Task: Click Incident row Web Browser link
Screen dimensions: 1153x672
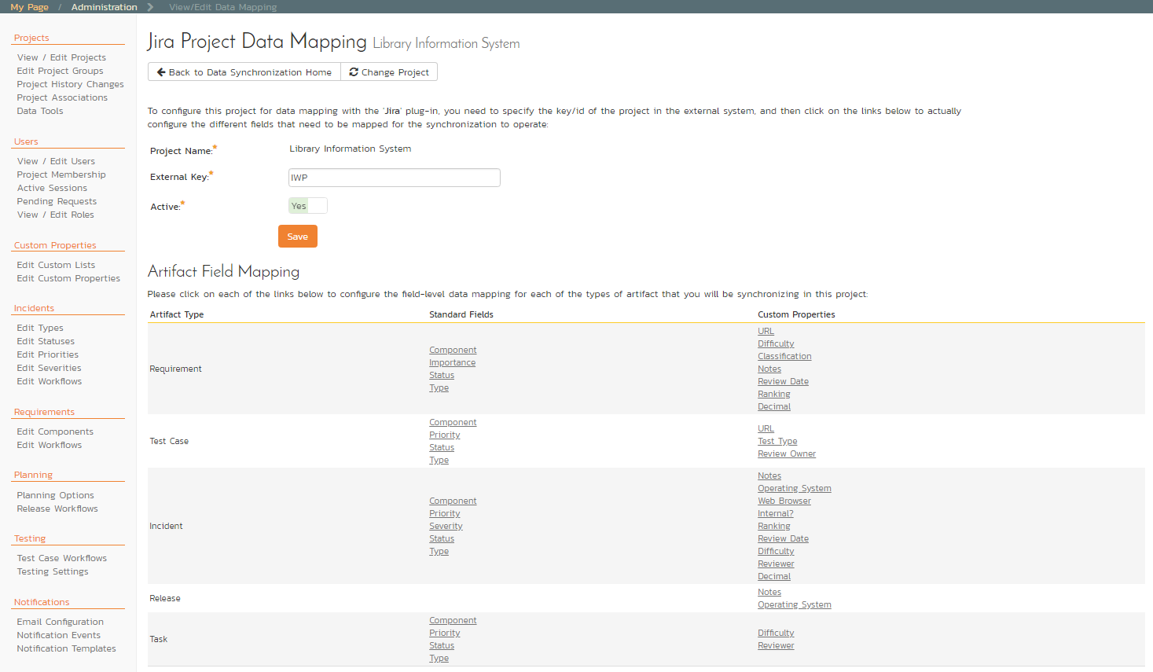Action: point(784,501)
